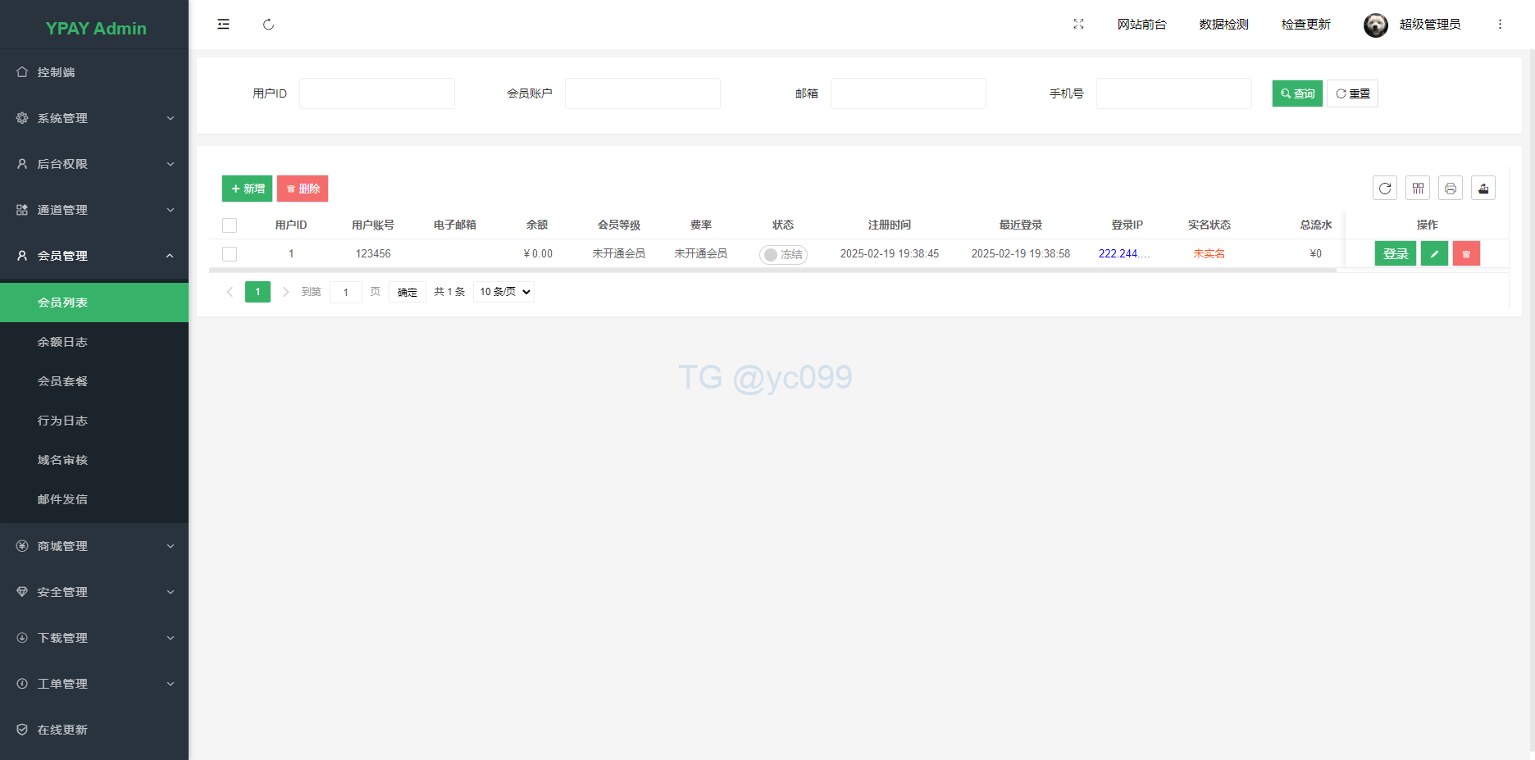Click the 查询 search button
The image size is (1535, 760).
point(1296,93)
